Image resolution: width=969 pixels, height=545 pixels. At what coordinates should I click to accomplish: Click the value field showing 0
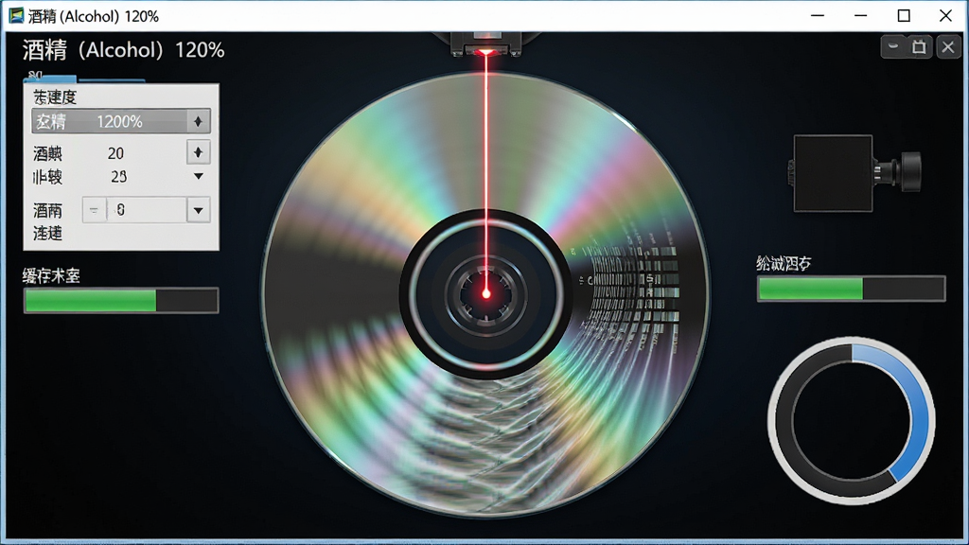pyautogui.click(x=147, y=210)
